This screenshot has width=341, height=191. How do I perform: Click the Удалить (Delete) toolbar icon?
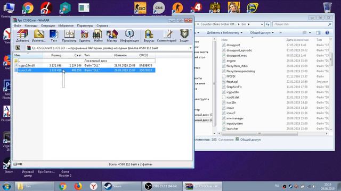tap(84, 36)
